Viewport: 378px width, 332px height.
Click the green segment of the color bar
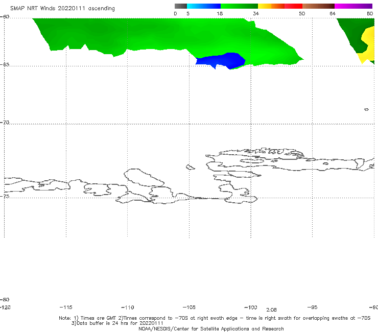[x=239, y=6]
